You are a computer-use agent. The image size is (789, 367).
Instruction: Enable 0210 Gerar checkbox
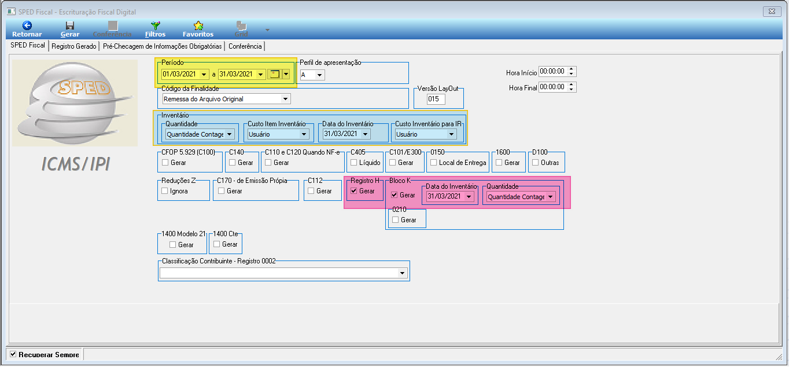(x=396, y=220)
